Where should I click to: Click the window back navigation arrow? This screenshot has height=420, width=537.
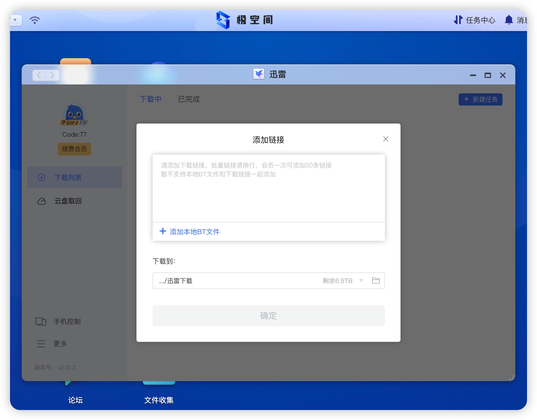[x=39, y=75]
